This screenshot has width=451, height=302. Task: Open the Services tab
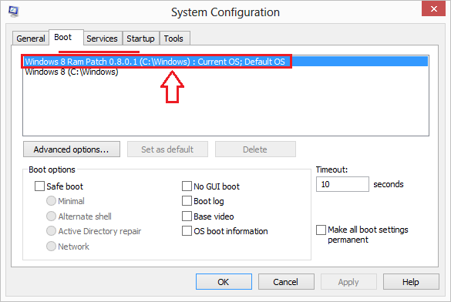(x=102, y=39)
